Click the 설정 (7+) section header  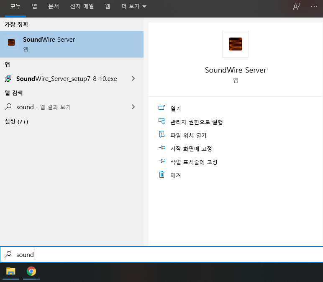coord(16,121)
